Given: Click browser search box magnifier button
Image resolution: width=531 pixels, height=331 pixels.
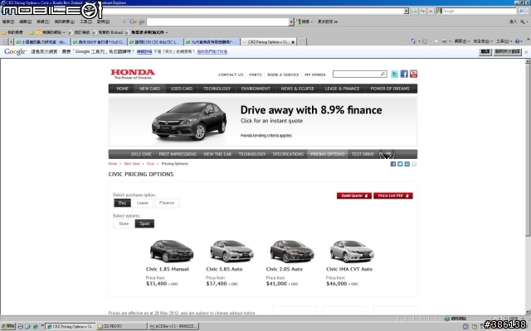Looking at the screenshot, I should (x=521, y=11).
